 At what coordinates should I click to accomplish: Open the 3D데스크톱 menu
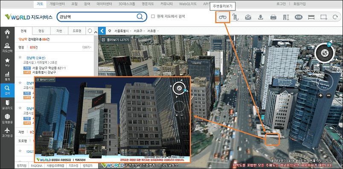[127, 4]
